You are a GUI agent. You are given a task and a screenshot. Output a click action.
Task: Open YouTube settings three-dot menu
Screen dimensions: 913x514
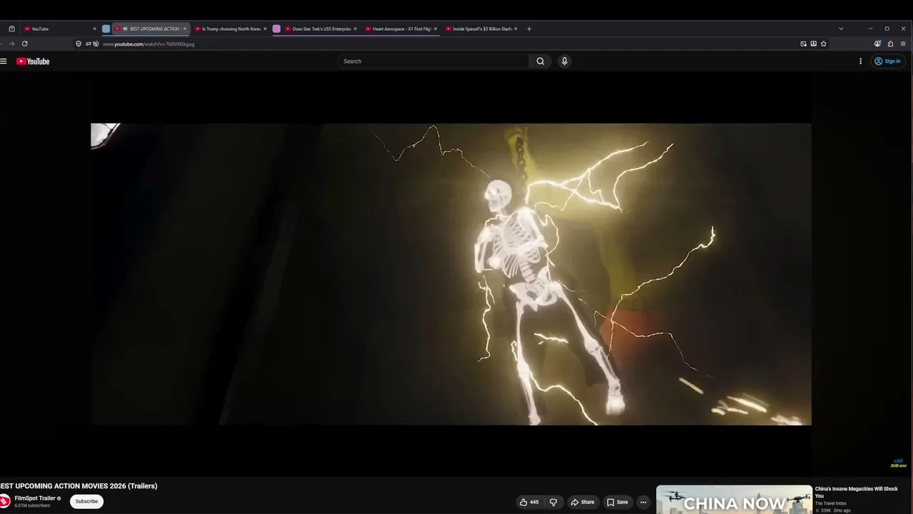coord(860,61)
